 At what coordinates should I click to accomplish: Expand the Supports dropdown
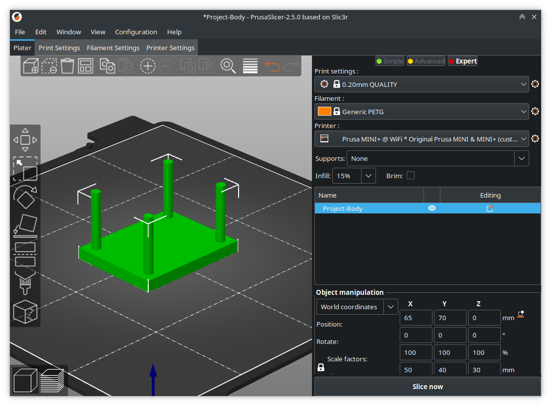[521, 158]
